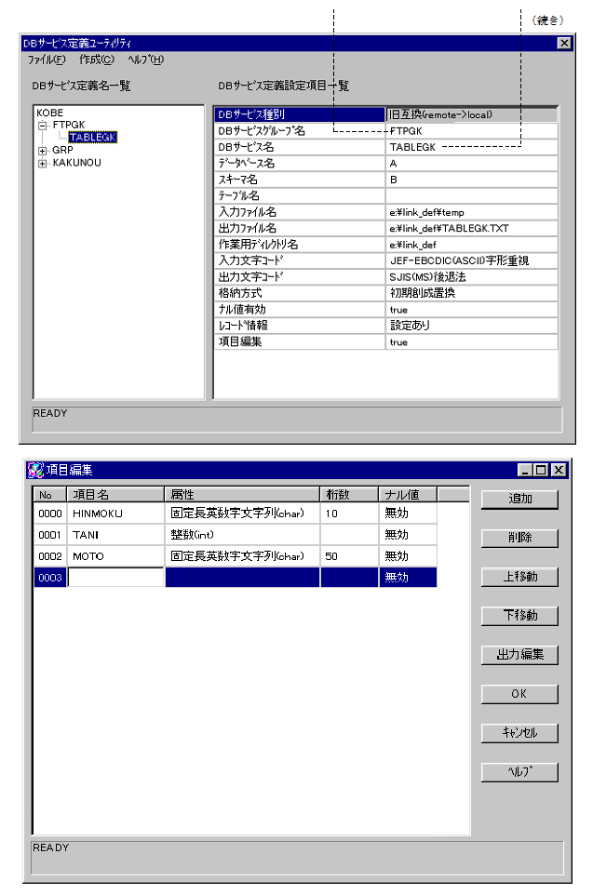Maximize the 項目編集 window
The width and height of the screenshot is (593, 894).
pyautogui.click(x=540, y=470)
